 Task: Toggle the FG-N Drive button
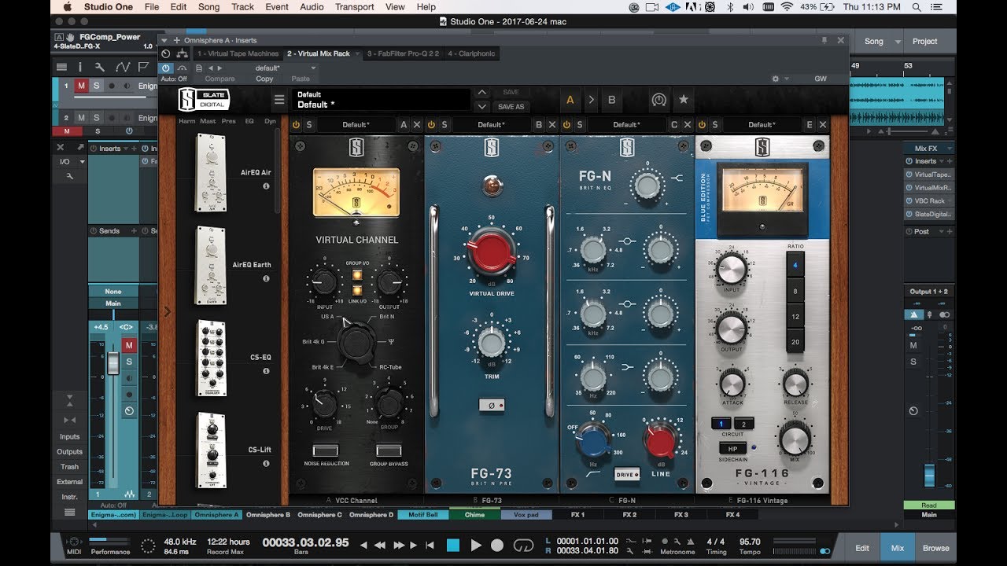(627, 475)
